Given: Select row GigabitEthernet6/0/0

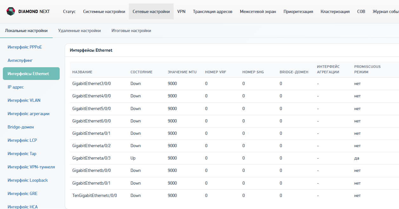Looking at the screenshot, I should [x=234, y=121].
